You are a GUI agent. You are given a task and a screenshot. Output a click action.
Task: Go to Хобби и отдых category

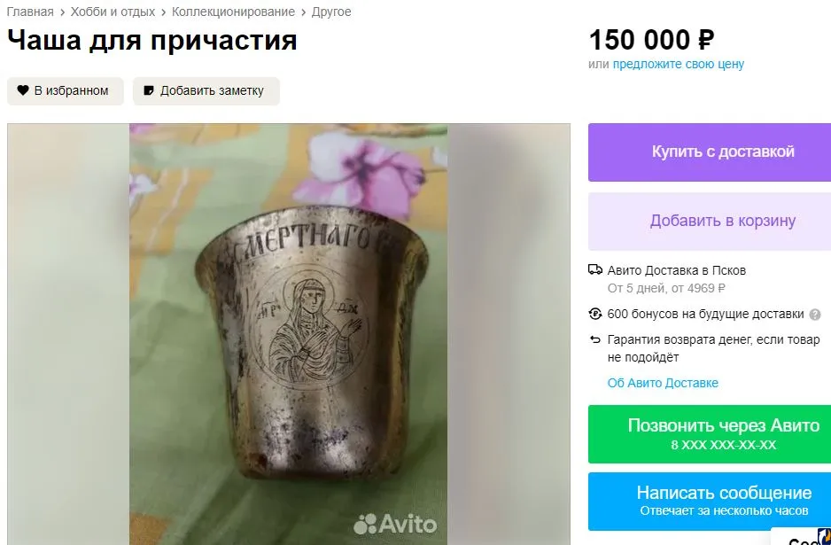[x=113, y=12]
